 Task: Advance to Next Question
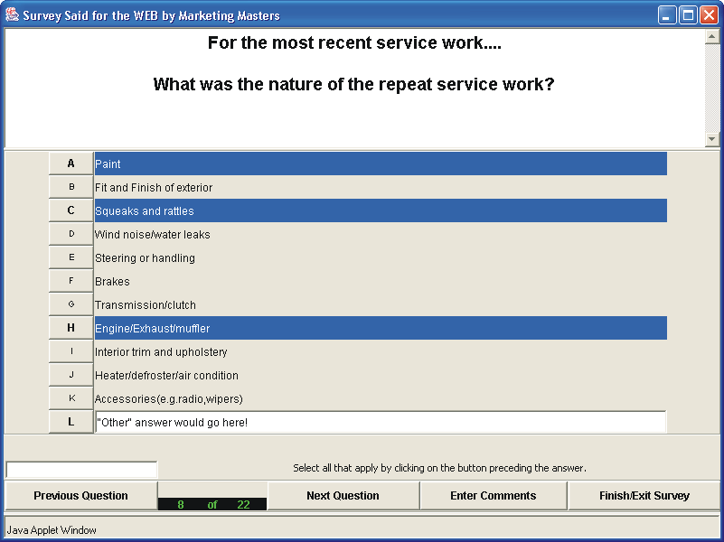tap(343, 496)
